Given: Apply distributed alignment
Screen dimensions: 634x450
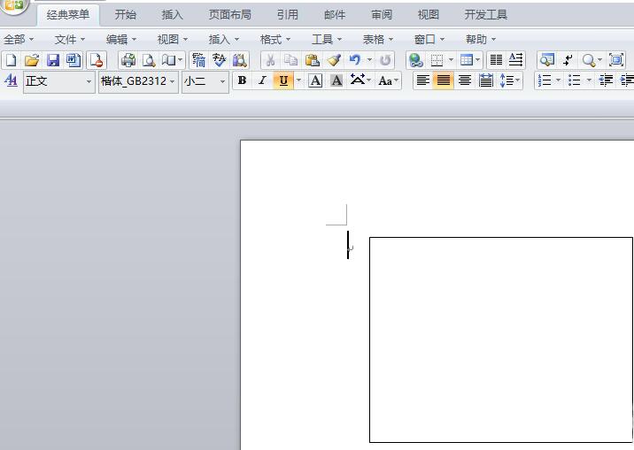Looking at the screenshot, I should click(x=485, y=80).
